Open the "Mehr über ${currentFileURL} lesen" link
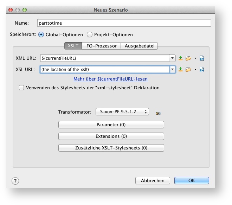Viewport: 232px width, 205px height. 110,79
